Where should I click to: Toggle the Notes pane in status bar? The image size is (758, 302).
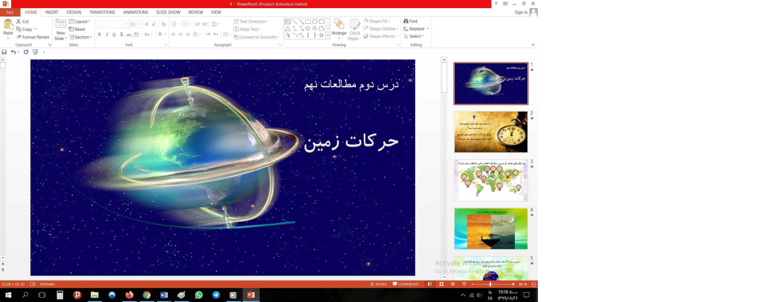(378, 284)
